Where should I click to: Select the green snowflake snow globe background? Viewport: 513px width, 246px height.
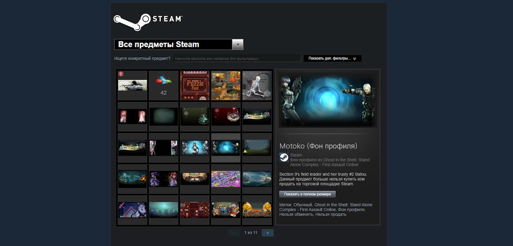coord(195,116)
